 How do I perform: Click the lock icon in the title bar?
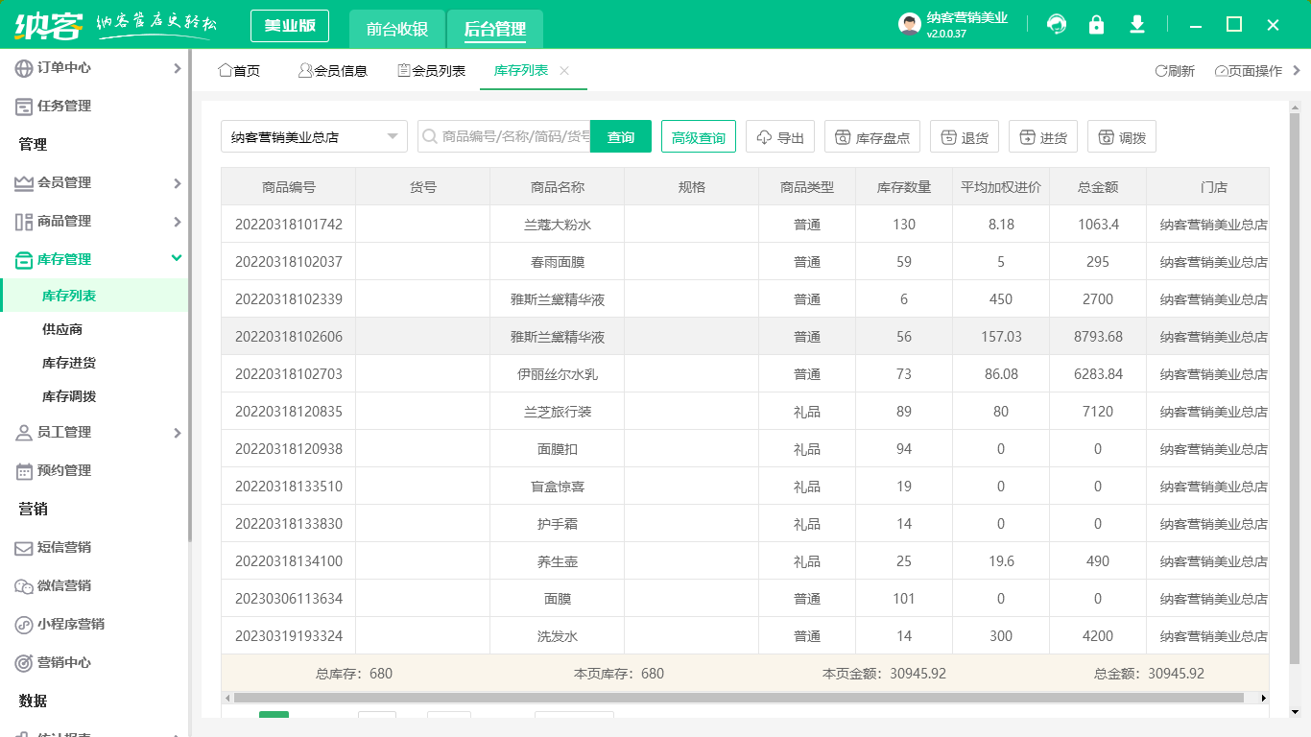click(1096, 24)
